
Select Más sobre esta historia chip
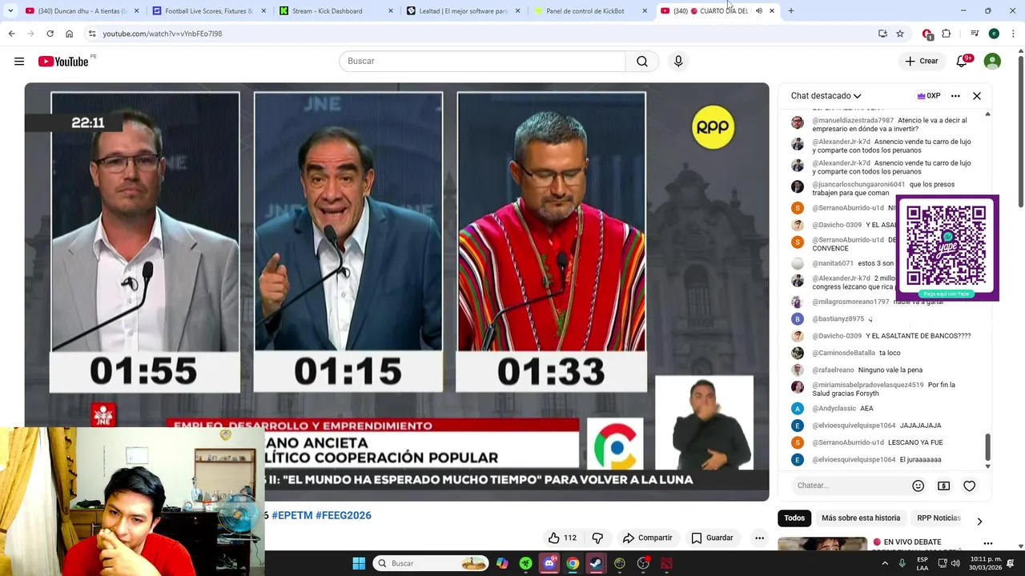(861, 518)
